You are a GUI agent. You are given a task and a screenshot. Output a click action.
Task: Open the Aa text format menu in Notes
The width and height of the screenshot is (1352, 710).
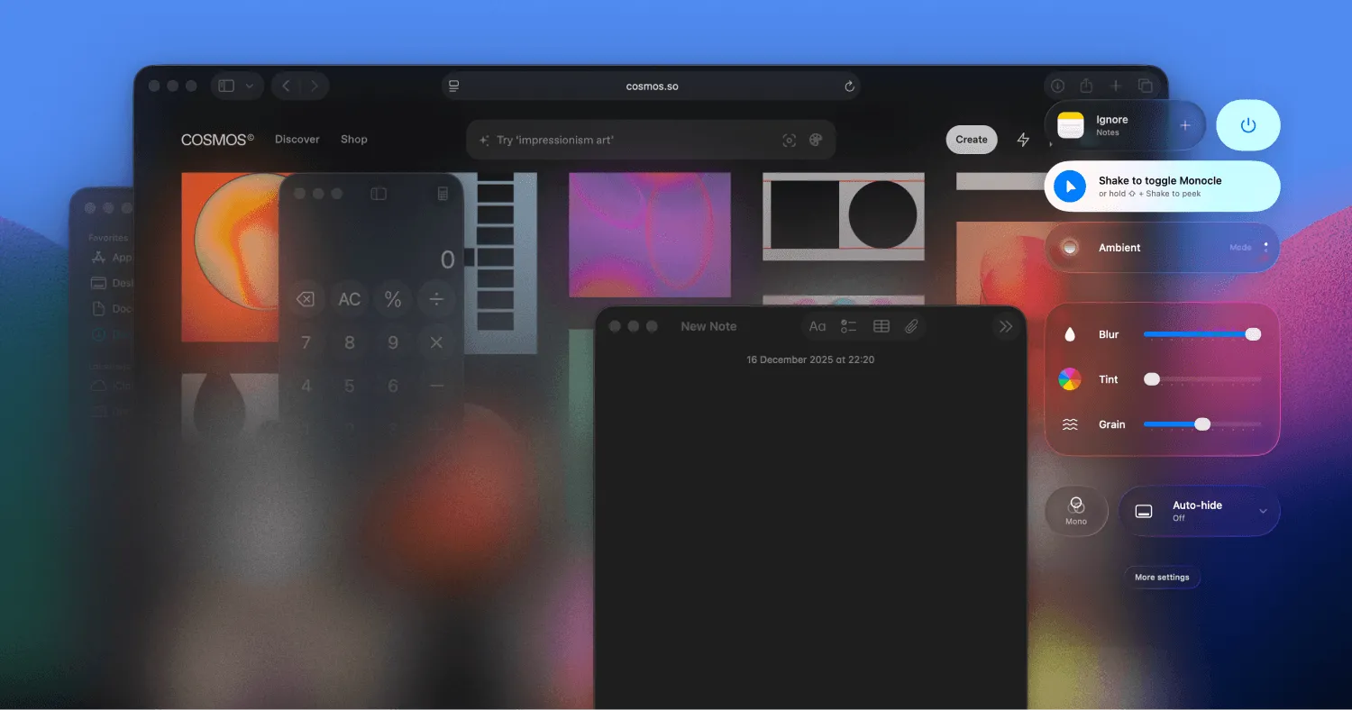point(818,326)
